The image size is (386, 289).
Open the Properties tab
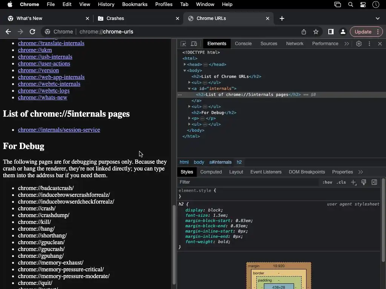point(342,172)
